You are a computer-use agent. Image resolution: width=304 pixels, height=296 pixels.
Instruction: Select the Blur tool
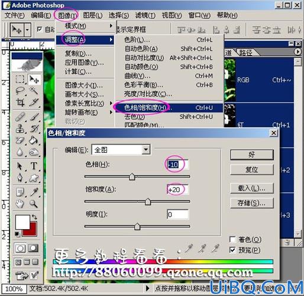(x=20, y=152)
